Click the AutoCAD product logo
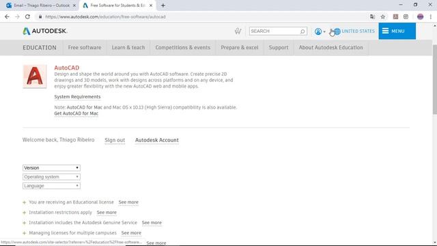The width and height of the screenshot is (437, 246). (x=35, y=76)
